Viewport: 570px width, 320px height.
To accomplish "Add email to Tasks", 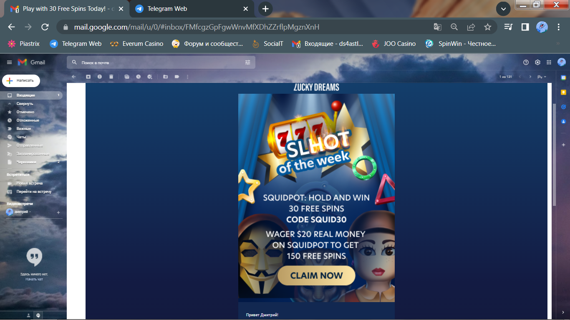I will (x=150, y=77).
